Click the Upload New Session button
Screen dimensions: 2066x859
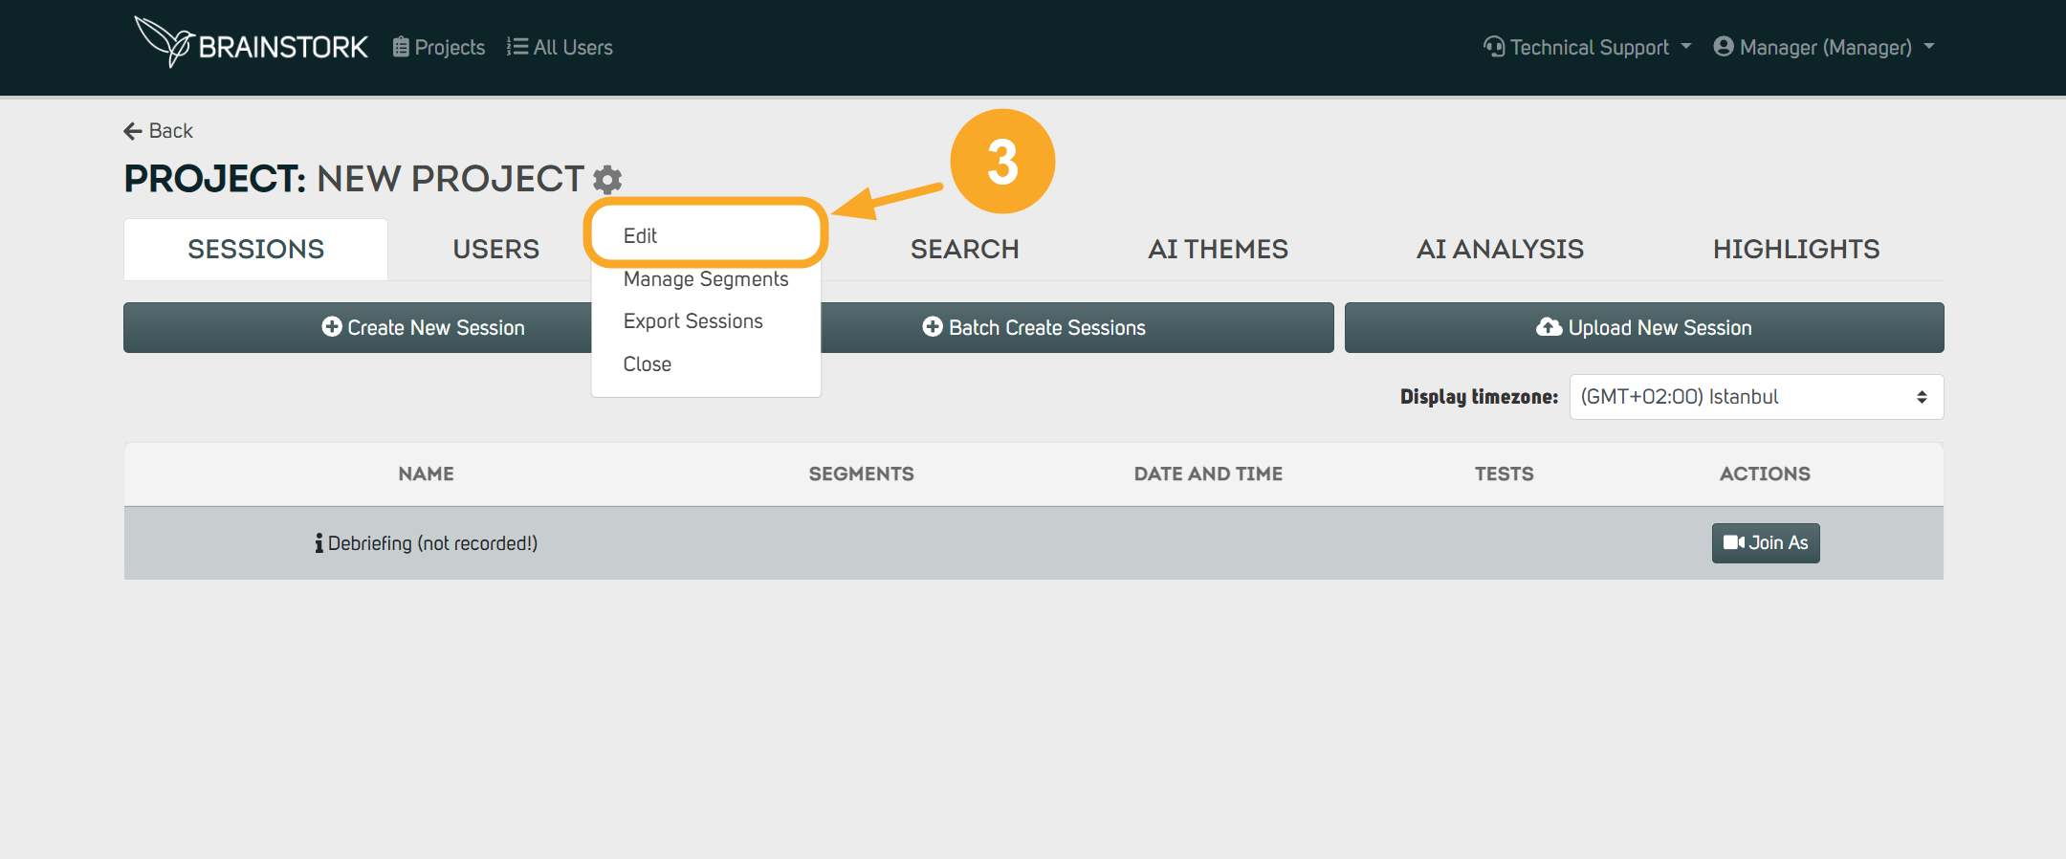pyautogui.click(x=1644, y=328)
